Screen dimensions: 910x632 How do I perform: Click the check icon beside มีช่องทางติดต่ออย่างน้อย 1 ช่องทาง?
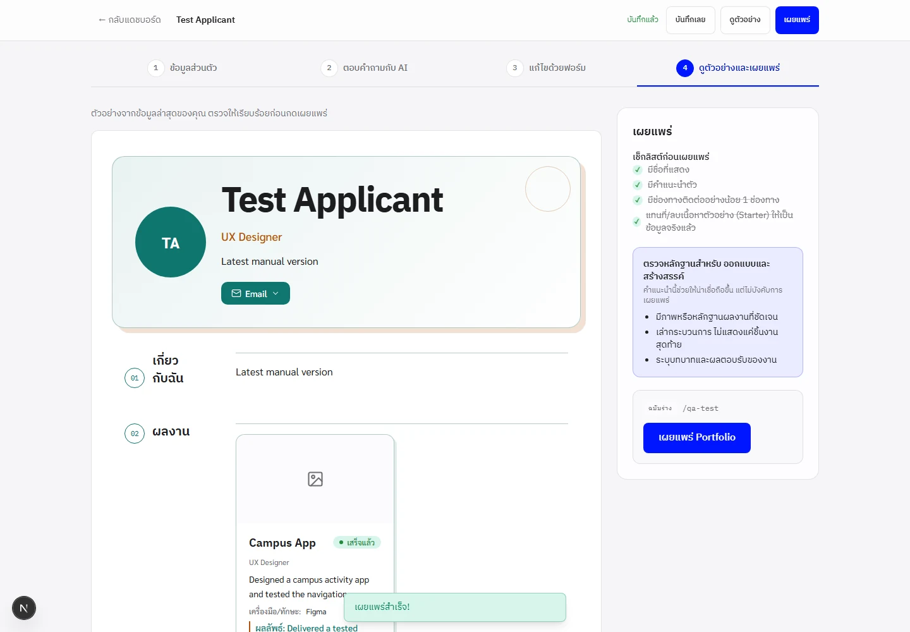[x=638, y=200]
